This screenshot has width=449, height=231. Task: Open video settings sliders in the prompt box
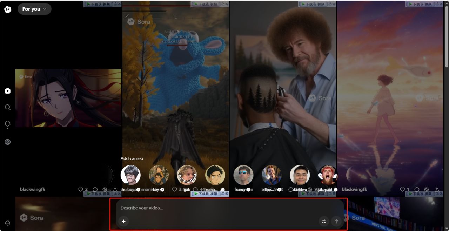(x=324, y=221)
